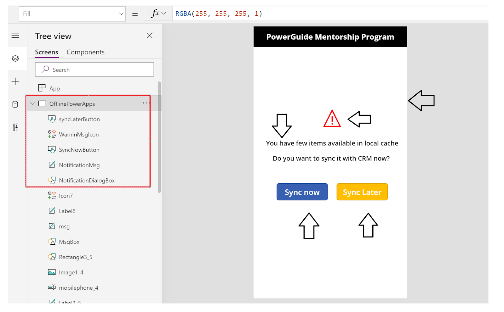
Task: Open Advanced tools in the left rail
Action: click(x=15, y=127)
